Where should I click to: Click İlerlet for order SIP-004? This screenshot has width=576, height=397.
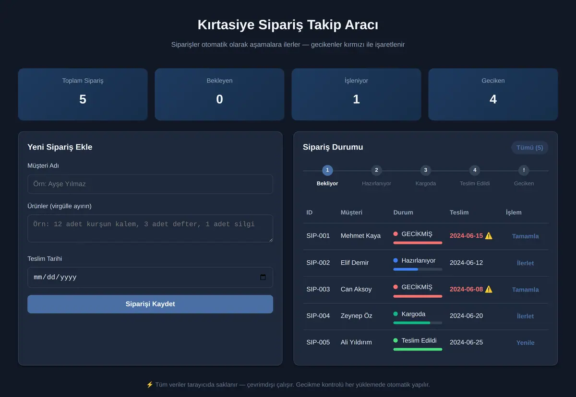525,316
